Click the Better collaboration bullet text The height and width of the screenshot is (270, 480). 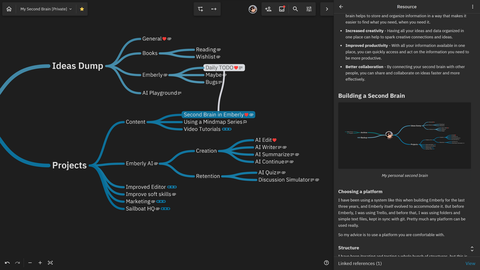pyautogui.click(x=405, y=73)
